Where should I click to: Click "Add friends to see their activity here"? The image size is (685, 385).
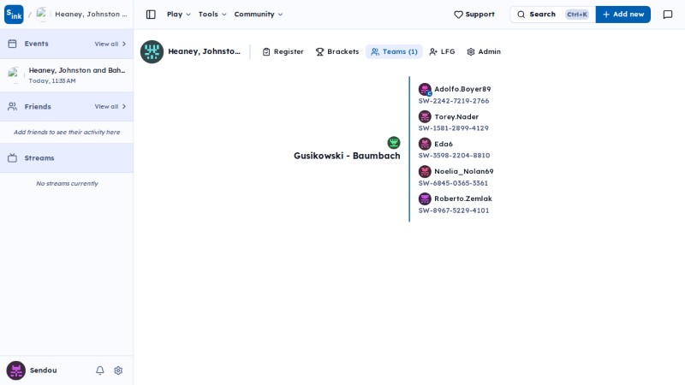click(x=67, y=133)
